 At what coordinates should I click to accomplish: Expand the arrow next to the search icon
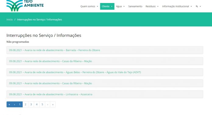pyautogui.click(x=200, y=6)
